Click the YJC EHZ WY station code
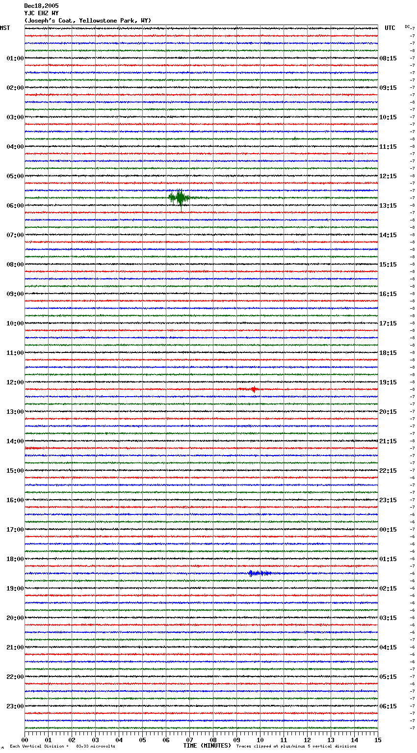417x753 pixels. 41,13
